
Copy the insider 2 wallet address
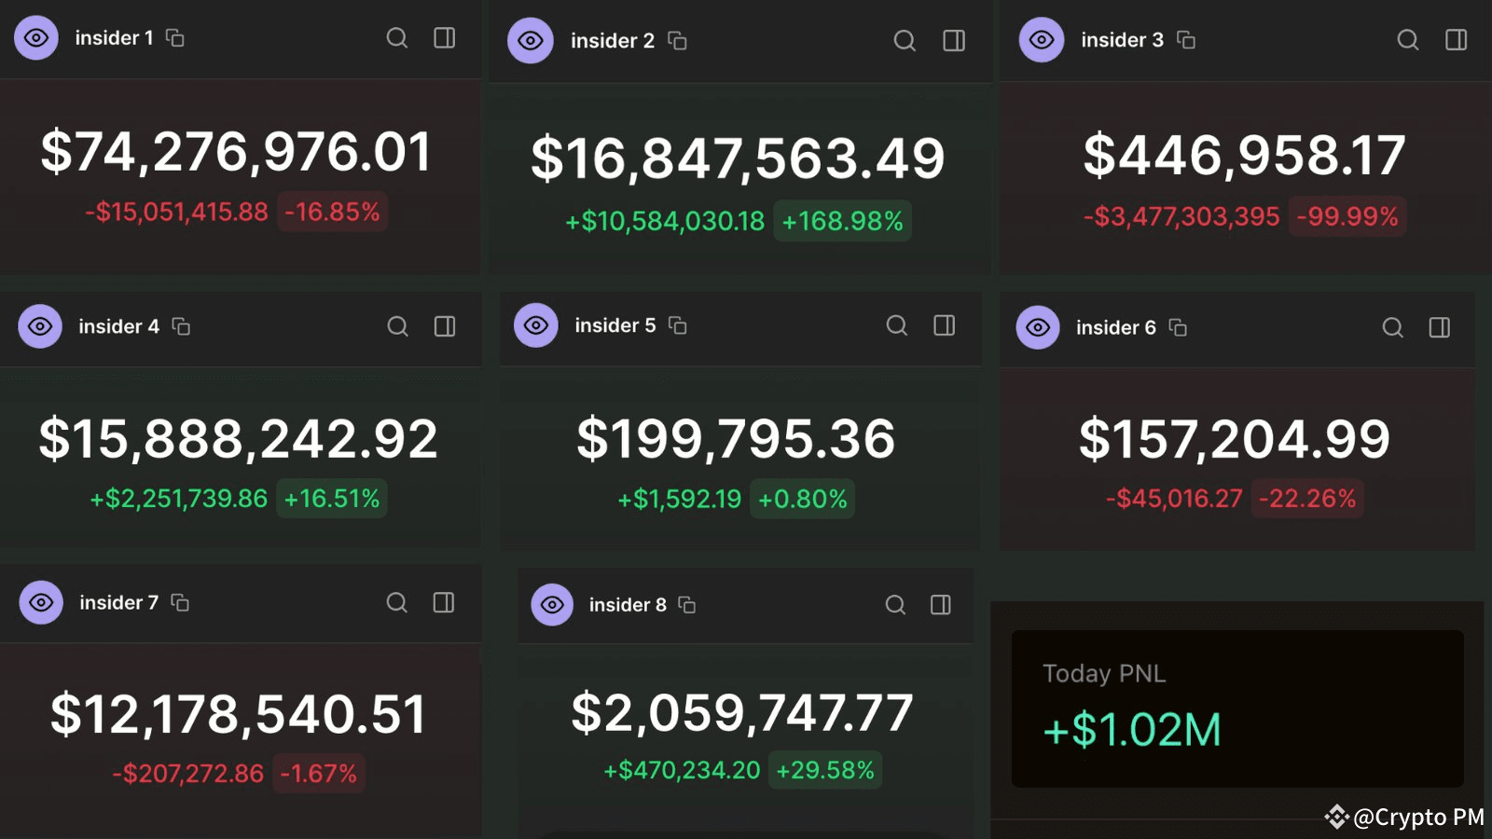click(x=676, y=41)
